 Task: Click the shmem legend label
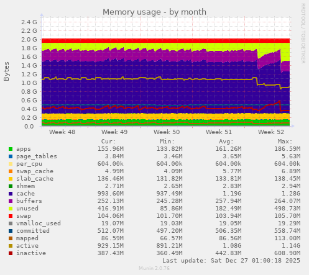pyautogui.click(x=25, y=186)
